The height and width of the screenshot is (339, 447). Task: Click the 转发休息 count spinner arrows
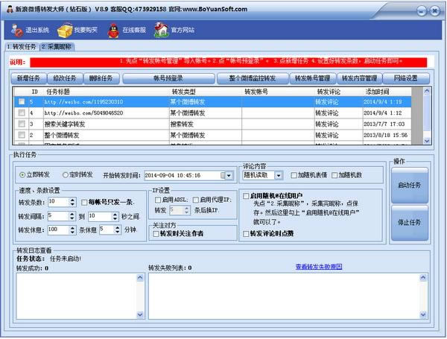pos(72,229)
